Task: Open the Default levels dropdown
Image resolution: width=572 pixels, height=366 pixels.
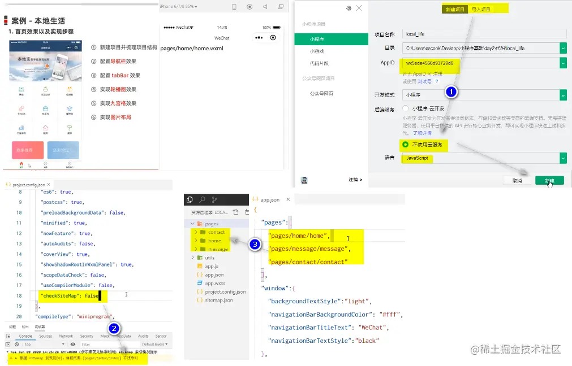Action: click(154, 344)
